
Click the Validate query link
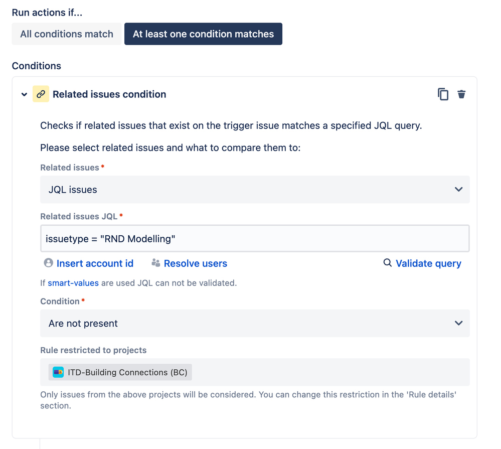428,263
